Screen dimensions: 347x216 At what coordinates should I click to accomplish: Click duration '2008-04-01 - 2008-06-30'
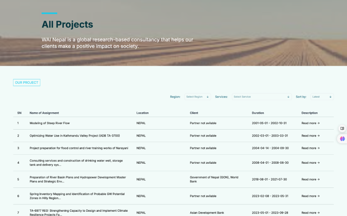pos(270,163)
